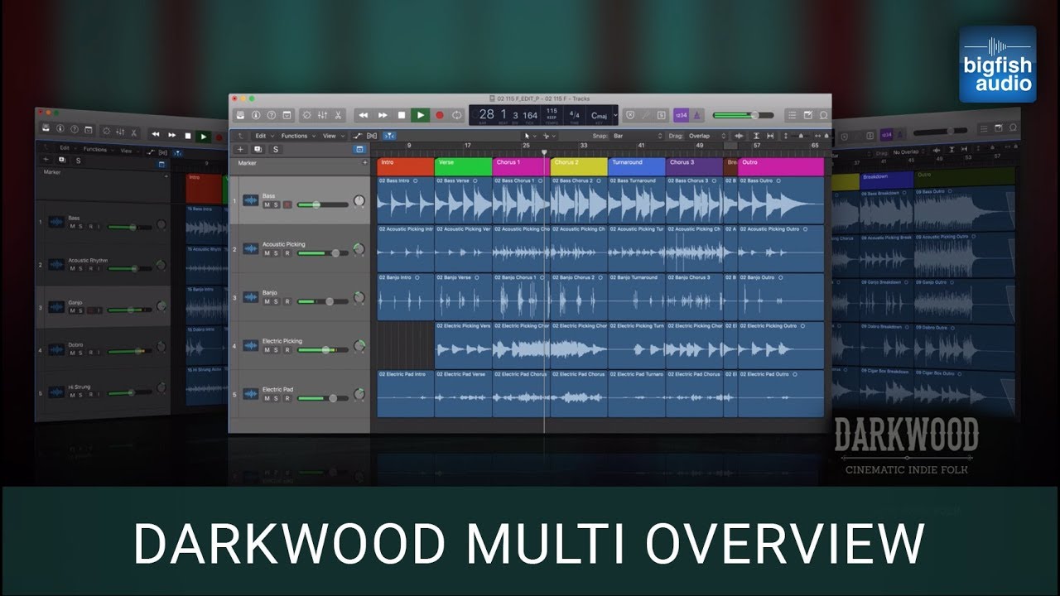Image resolution: width=1060 pixels, height=596 pixels.
Task: Toggle blue Global Tracks button in main window
Action: point(359,149)
